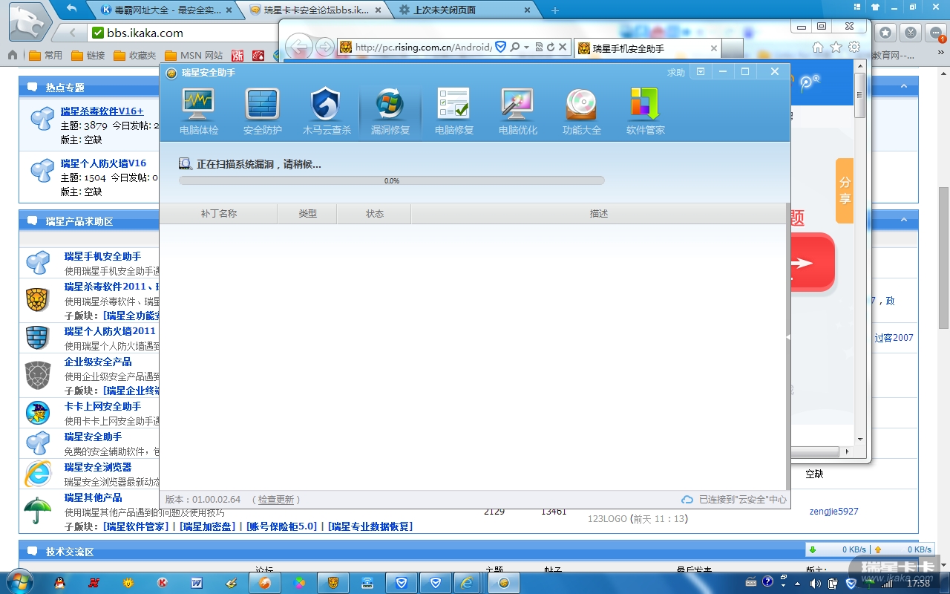Select the 漏洞修复 module icon
This screenshot has height=594, width=950.
[x=390, y=112]
